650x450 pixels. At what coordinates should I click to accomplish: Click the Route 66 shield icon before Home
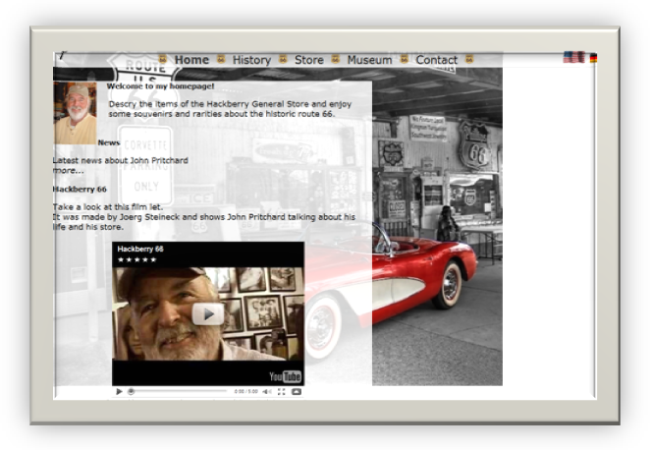pyautogui.click(x=163, y=59)
